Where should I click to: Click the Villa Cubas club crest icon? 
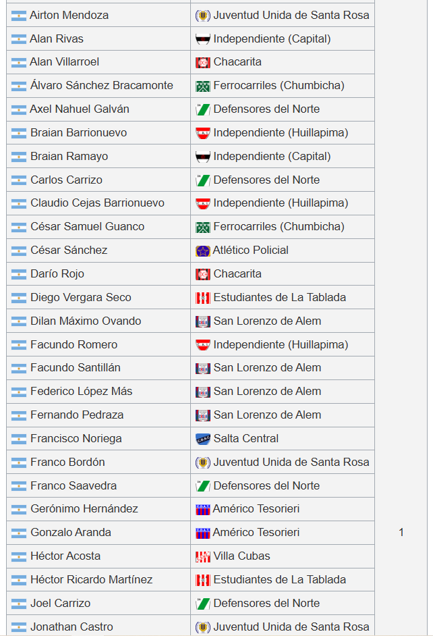point(202,556)
